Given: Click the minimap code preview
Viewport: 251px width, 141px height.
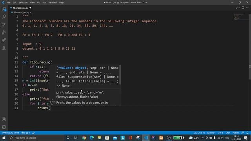Looking at the screenshot, I should pos(238,17).
